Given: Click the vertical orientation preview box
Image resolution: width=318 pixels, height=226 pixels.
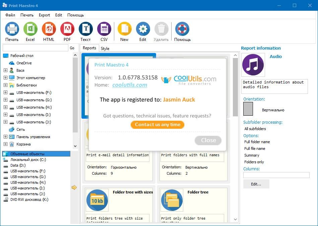Looking at the screenshot, I should click(x=248, y=109).
